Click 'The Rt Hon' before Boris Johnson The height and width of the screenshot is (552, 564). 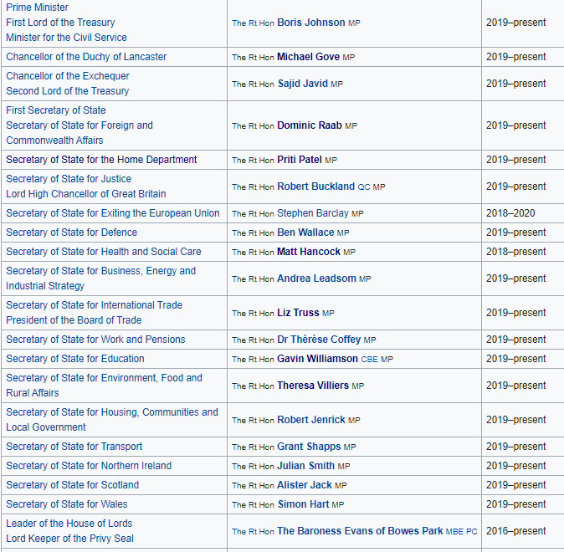tap(253, 23)
